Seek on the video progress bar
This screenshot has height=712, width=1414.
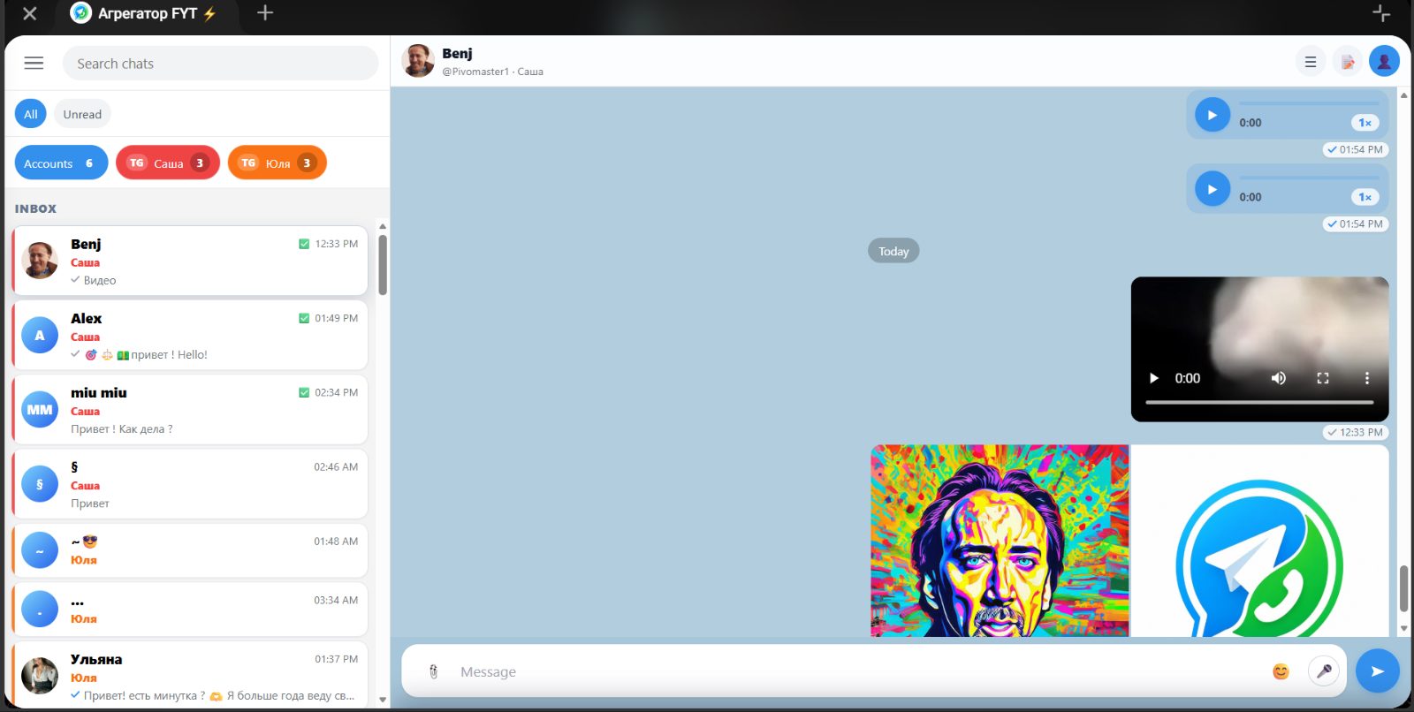(x=1259, y=402)
